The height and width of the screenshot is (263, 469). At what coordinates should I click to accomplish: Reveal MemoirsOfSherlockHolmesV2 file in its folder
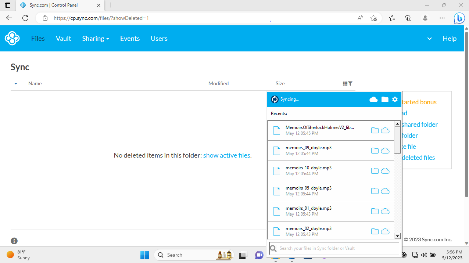[375, 130]
